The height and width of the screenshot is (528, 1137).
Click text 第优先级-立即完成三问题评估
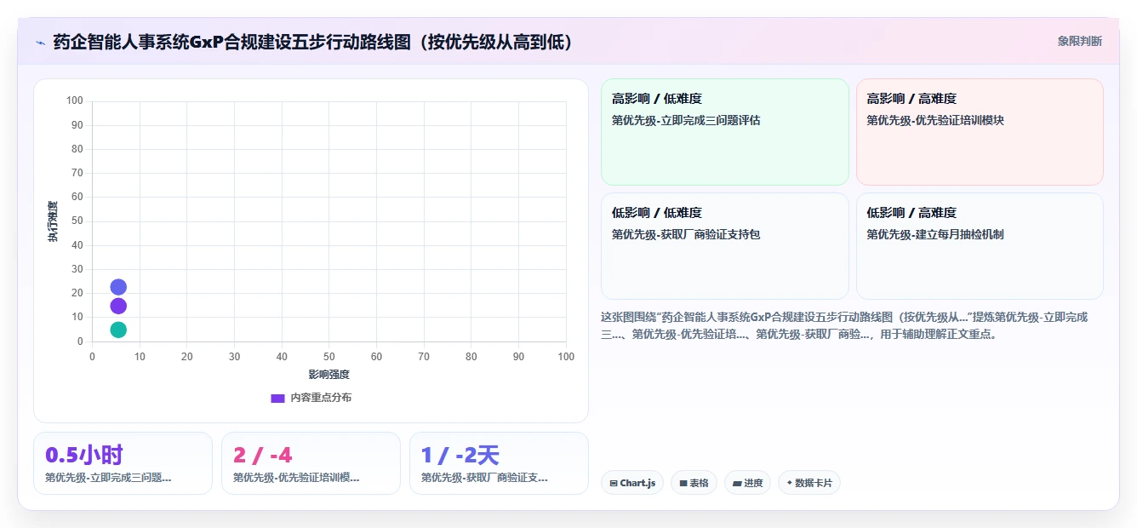[686, 120]
